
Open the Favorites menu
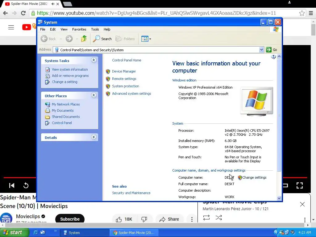coord(79,29)
